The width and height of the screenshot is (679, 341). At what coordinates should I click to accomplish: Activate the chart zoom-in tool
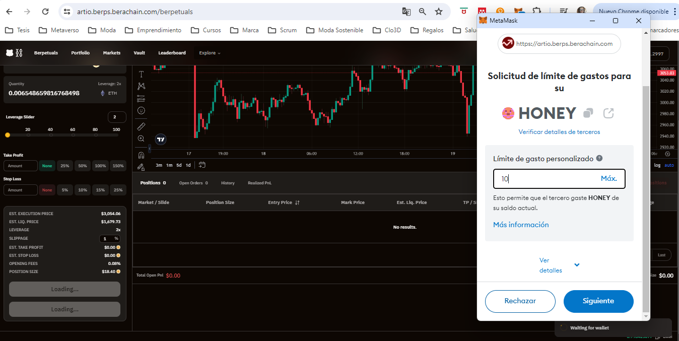click(x=141, y=138)
